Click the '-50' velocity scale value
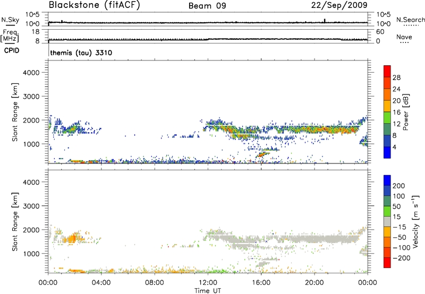 [399, 237]
